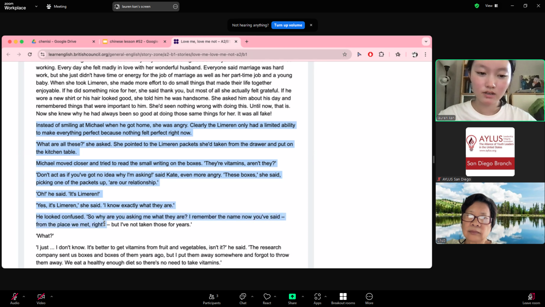Open the Participants panel
The image size is (545, 307).
point(212,298)
